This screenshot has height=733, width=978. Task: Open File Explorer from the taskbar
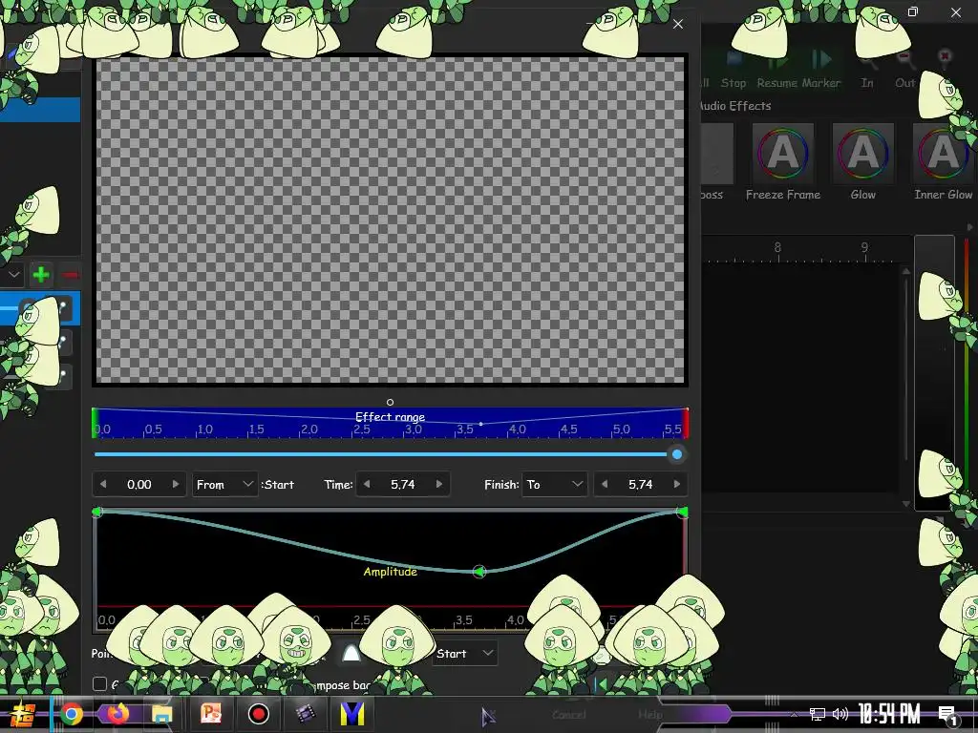[x=162, y=714]
